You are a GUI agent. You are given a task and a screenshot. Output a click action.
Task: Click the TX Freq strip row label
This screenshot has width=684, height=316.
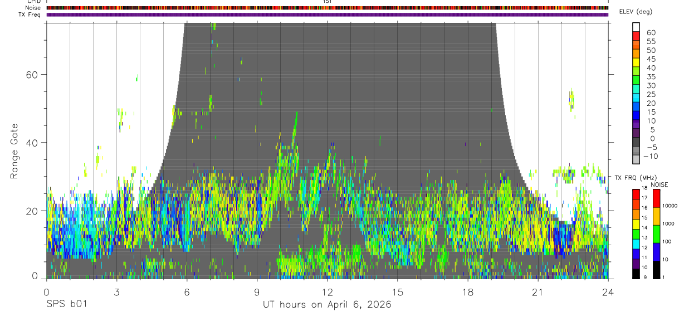pos(31,14)
